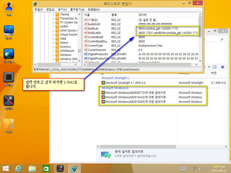Open the 편집(E) menu
The width and height of the screenshot is (231, 173).
pyautogui.click(x=51, y=10)
